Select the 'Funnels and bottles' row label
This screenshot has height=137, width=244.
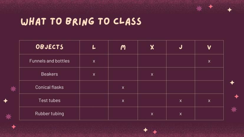[x=50, y=61]
